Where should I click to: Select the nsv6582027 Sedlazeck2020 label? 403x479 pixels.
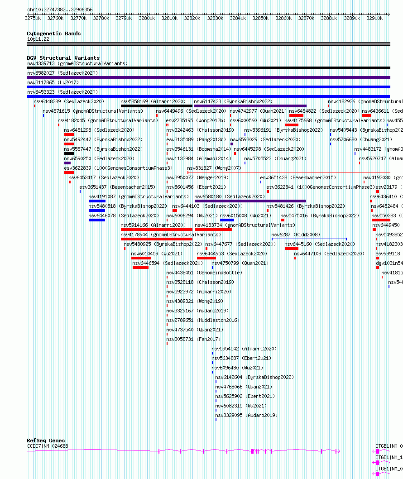[62, 73]
